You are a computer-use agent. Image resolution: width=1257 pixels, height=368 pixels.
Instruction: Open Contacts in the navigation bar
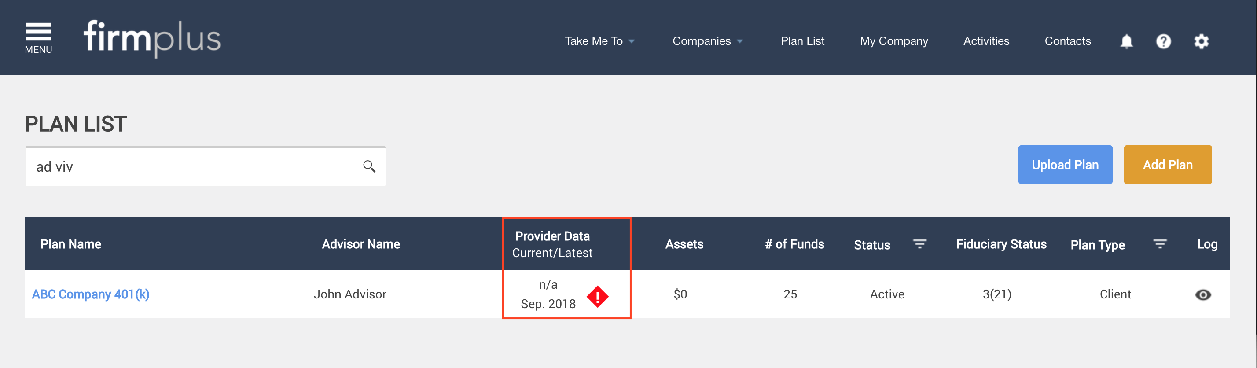pos(1068,41)
